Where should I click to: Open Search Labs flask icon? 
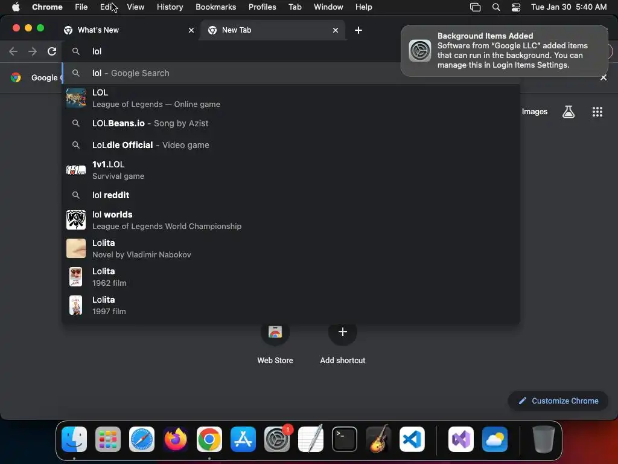pos(569,112)
